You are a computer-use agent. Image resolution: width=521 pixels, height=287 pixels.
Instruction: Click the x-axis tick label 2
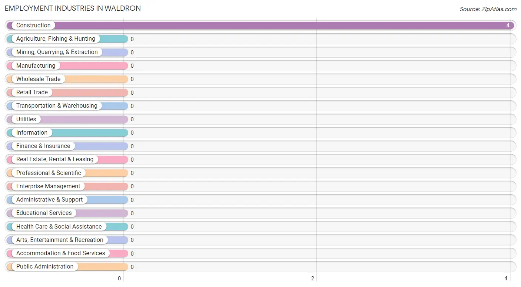[x=313, y=278]
